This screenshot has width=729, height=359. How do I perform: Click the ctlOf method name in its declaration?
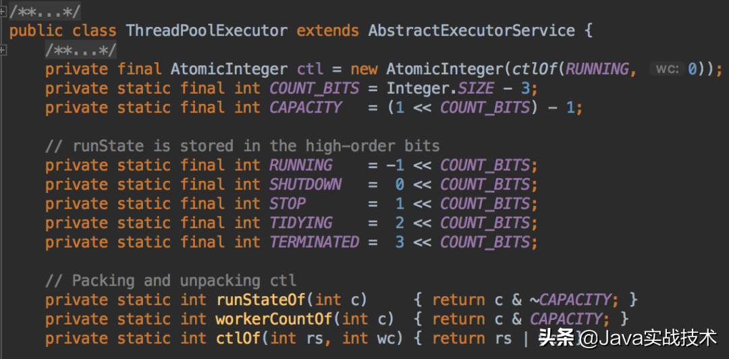pyautogui.click(x=238, y=339)
